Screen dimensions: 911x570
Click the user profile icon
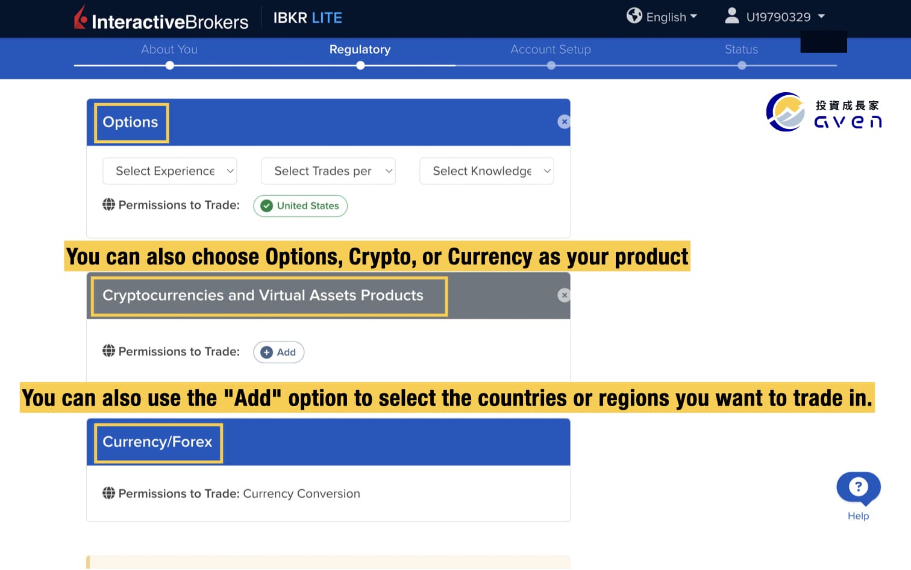coord(731,16)
